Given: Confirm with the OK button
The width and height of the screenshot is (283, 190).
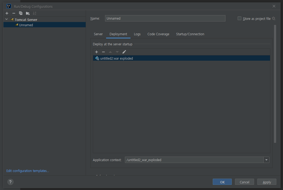Looking at the screenshot, I should [x=222, y=182].
